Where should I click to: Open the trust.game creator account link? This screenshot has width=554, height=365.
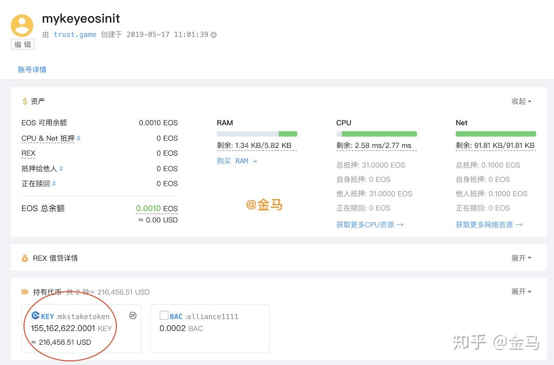[75, 35]
